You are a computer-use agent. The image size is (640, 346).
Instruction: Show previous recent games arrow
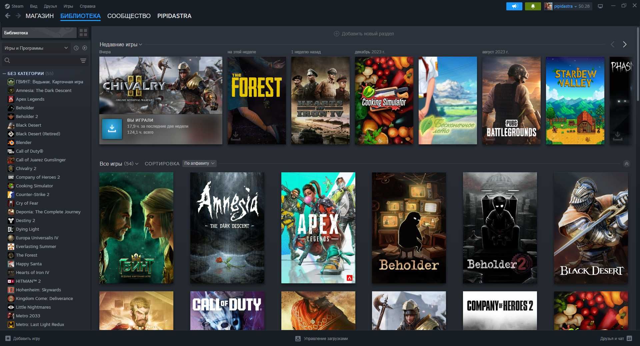pos(612,44)
